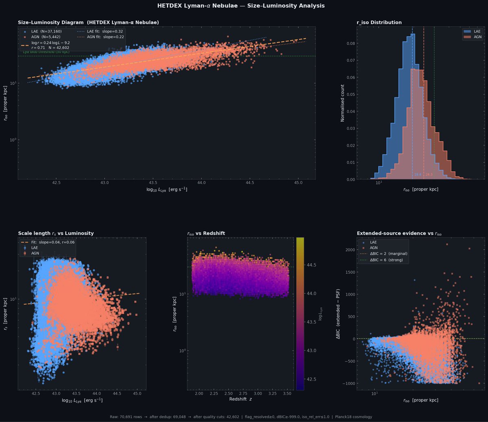Click the luminosity colorbar gradient
This screenshot has width=488, height=422.
point(300,314)
